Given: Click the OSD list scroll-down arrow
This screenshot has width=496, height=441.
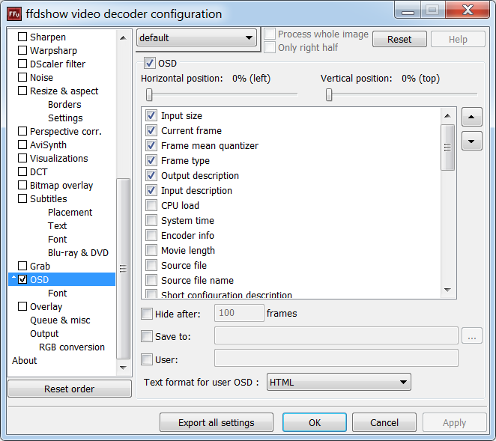Looking at the screenshot, I should coord(447,290).
